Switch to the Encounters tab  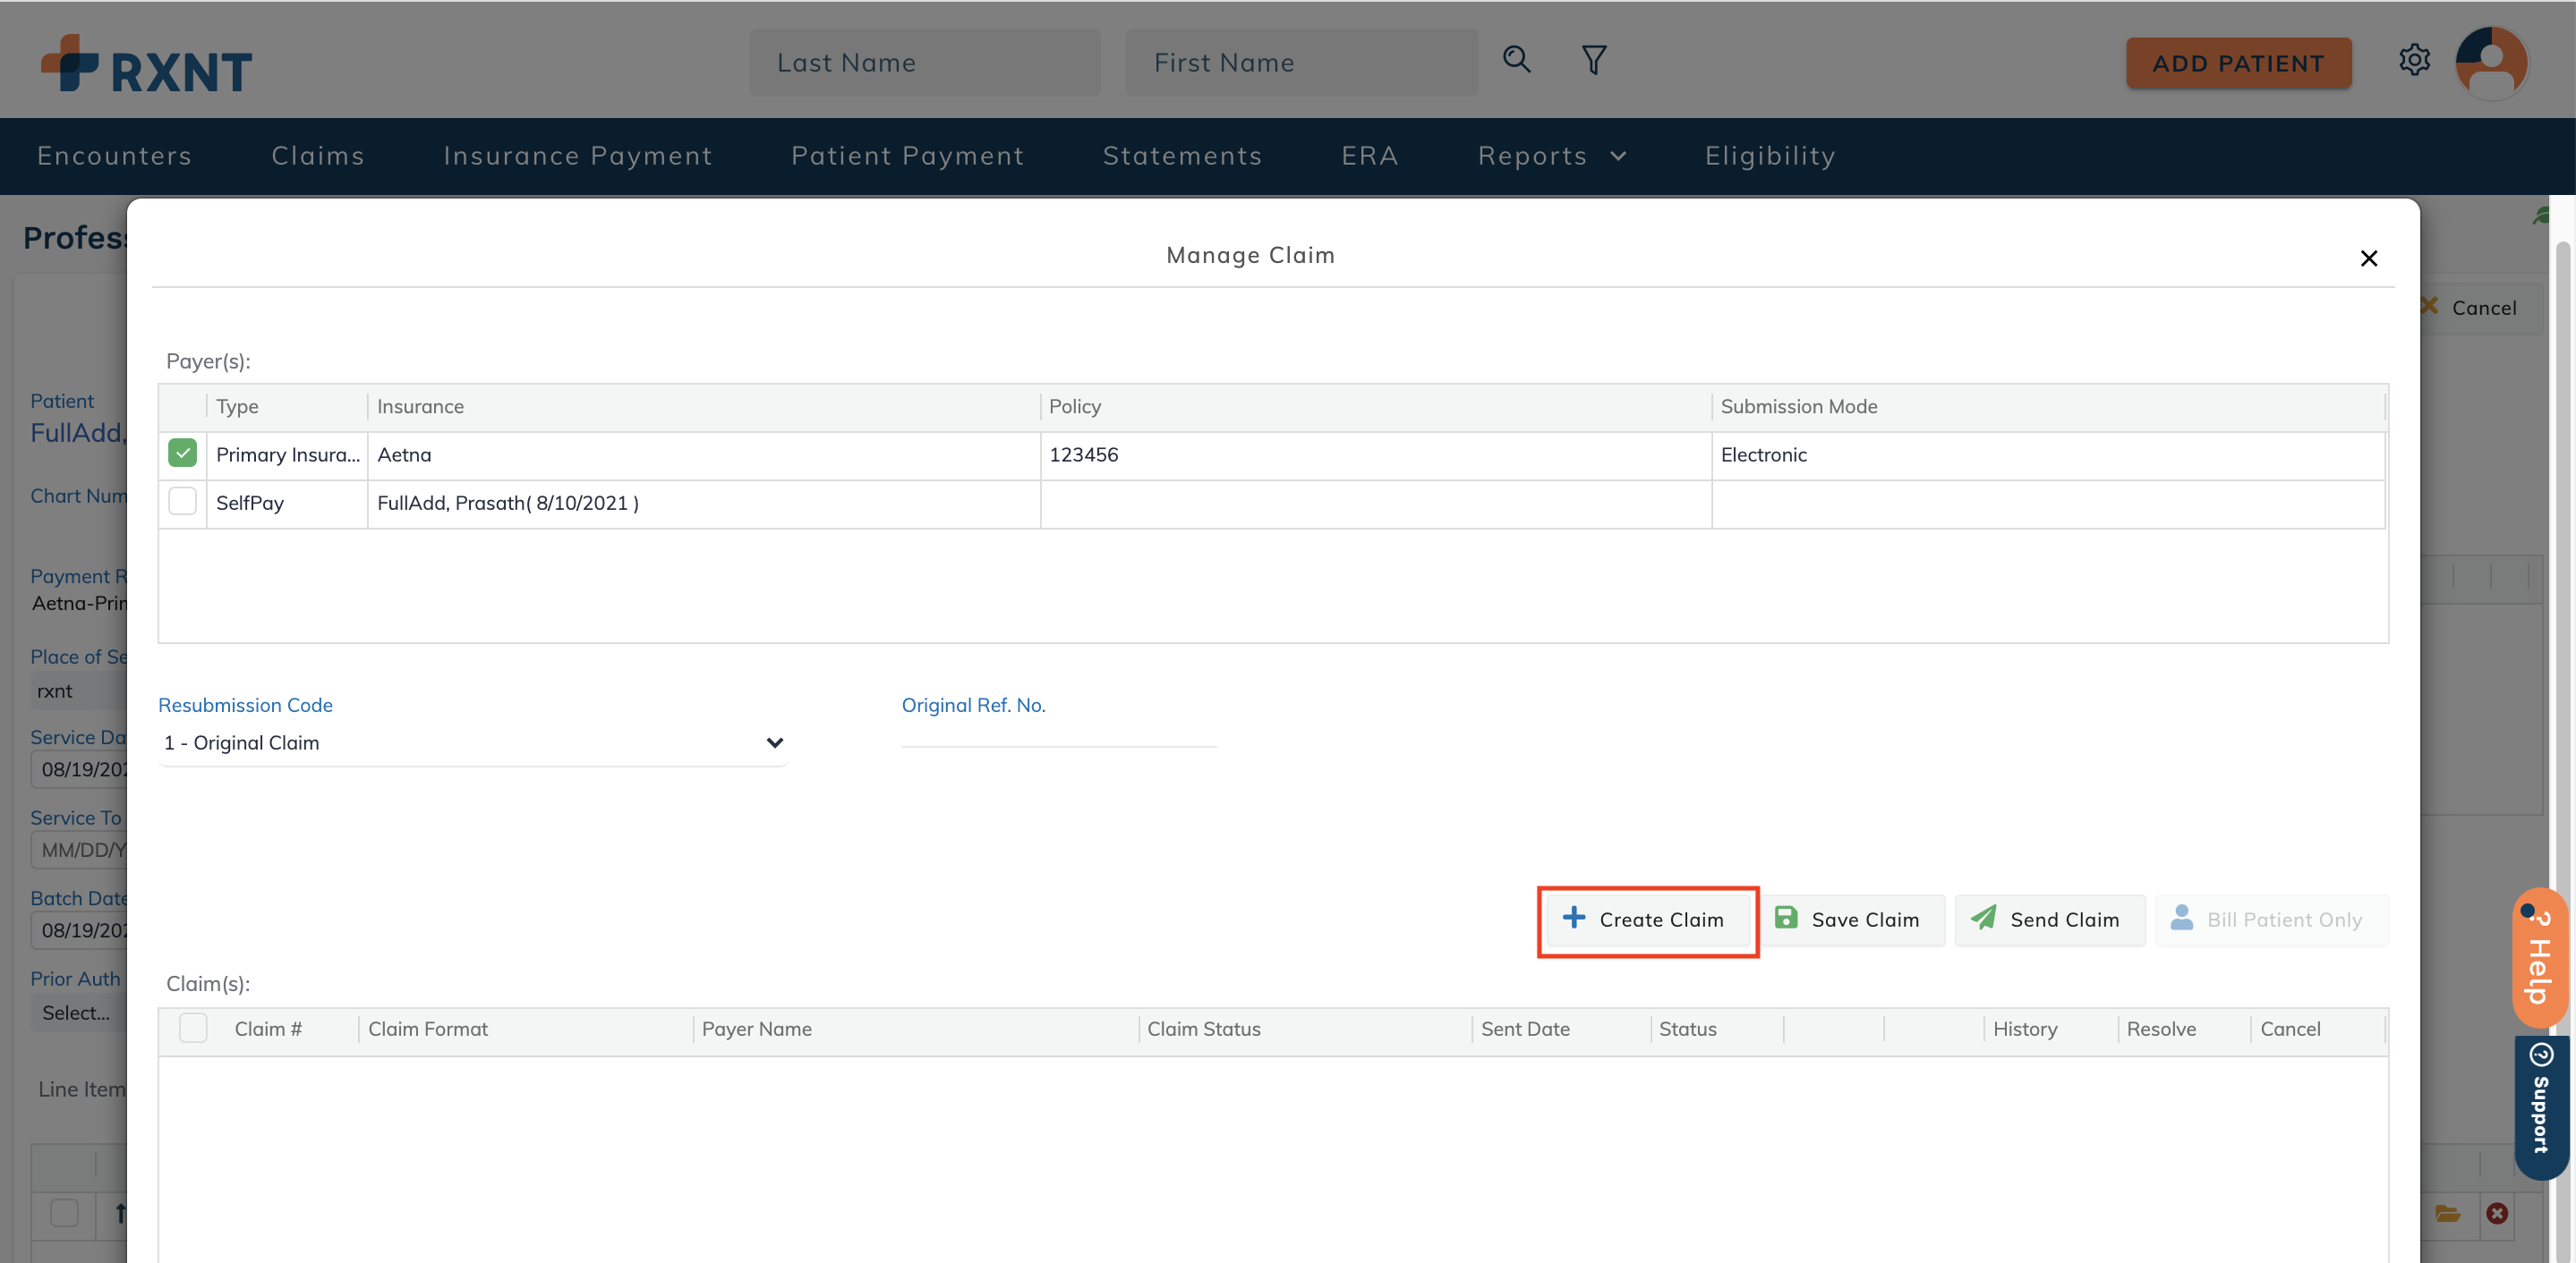tap(114, 156)
